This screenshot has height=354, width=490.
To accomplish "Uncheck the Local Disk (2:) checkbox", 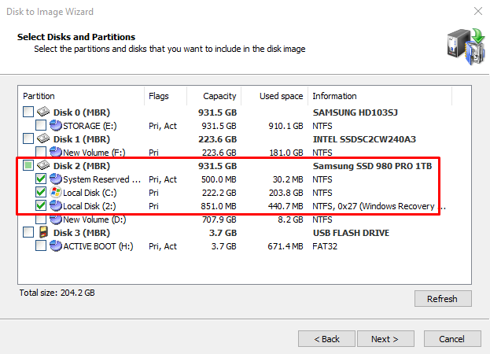I will tap(41, 206).
